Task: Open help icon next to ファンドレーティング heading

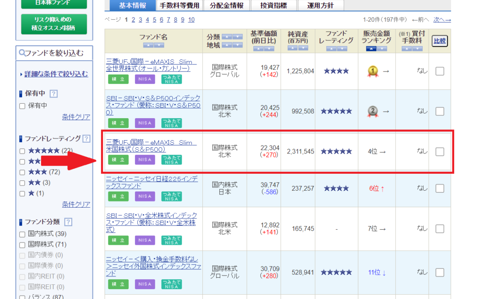Action: tap(86, 139)
